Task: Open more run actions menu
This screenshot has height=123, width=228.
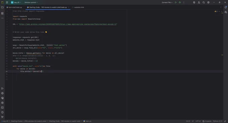Action: (x=184, y=2)
